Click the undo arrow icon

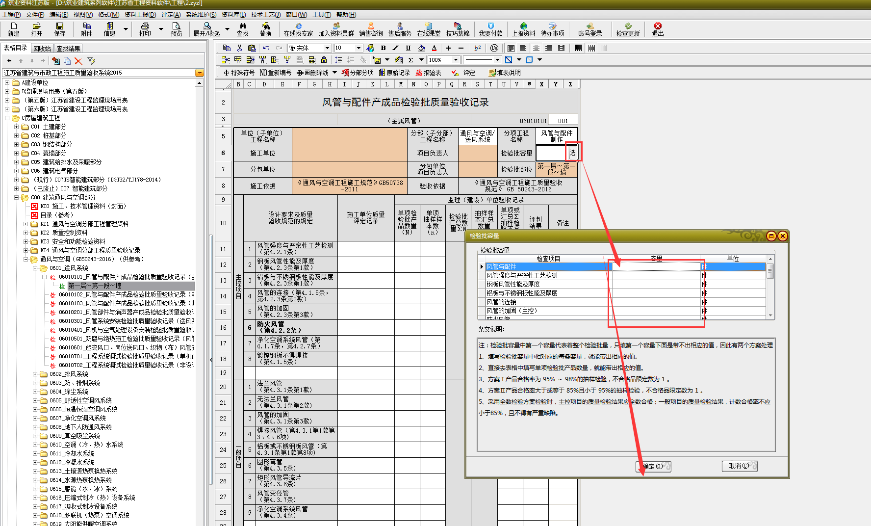pos(266,48)
